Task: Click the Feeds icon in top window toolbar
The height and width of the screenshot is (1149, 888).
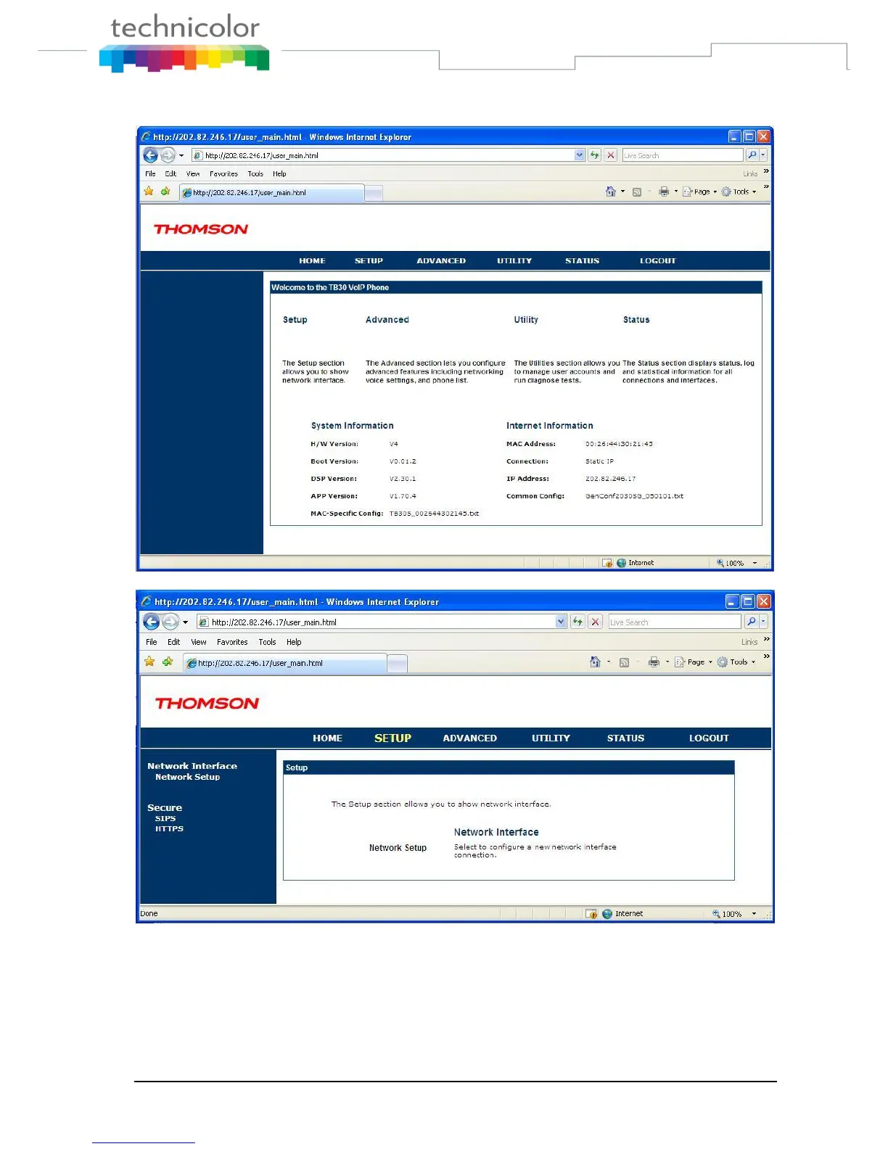Action: pyautogui.click(x=637, y=192)
